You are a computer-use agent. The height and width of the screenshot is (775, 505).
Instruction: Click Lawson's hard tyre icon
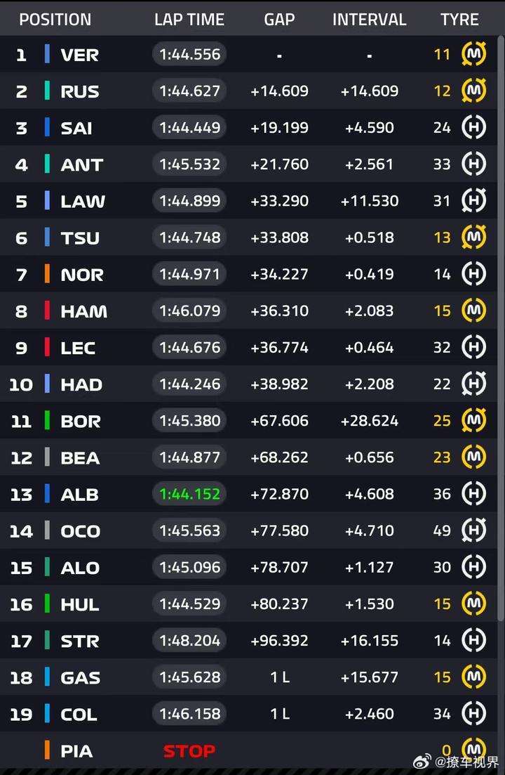click(x=473, y=200)
